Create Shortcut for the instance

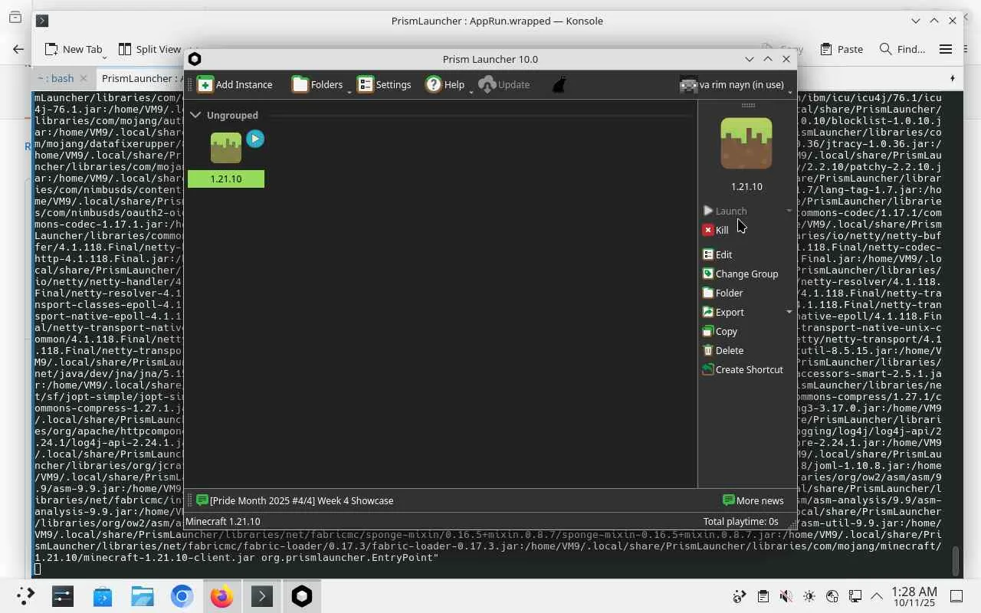click(x=743, y=369)
